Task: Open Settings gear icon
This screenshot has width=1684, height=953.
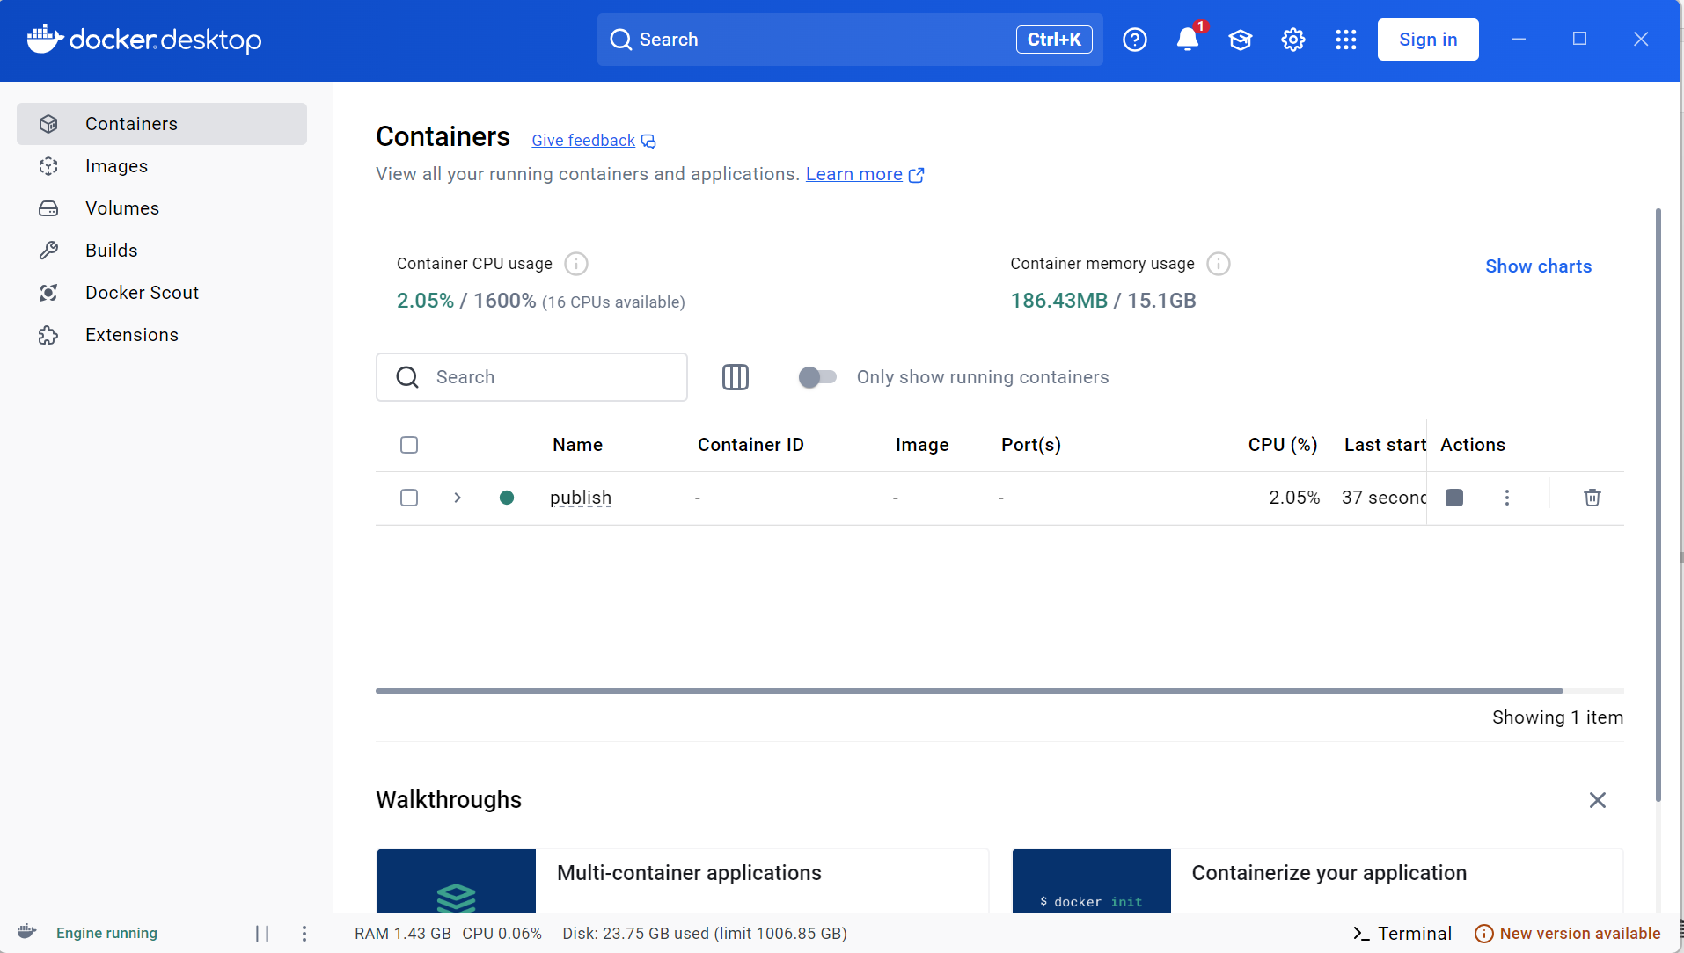Action: [x=1293, y=40]
